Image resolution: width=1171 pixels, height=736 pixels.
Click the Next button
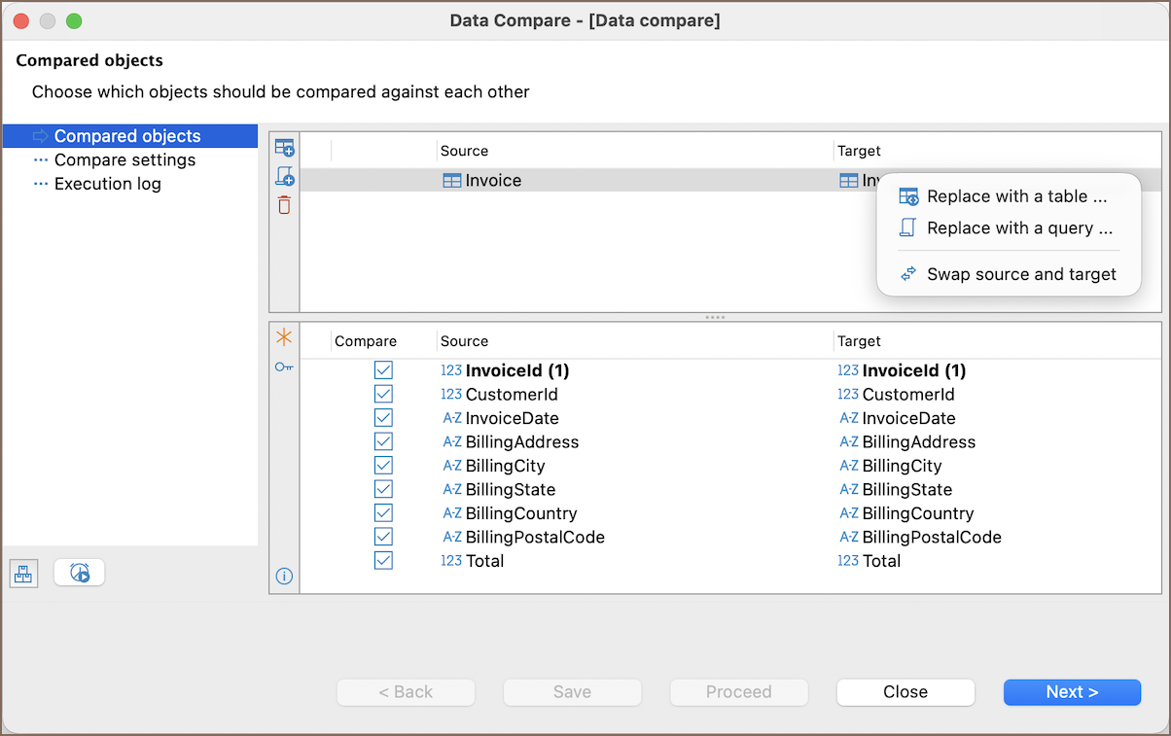click(x=1072, y=692)
